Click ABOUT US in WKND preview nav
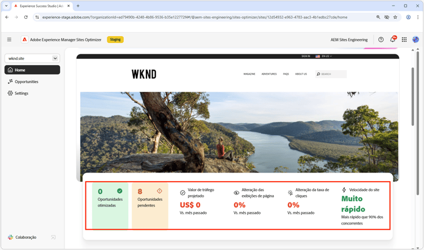 pyautogui.click(x=301, y=74)
